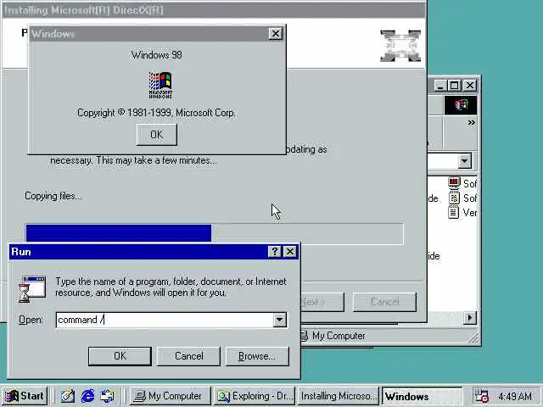Select the Ver text file icon
The height and width of the screenshot is (407, 543).
[454, 212]
